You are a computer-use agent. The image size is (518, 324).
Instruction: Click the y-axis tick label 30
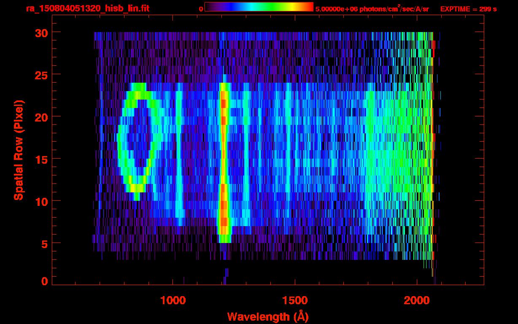click(40, 32)
